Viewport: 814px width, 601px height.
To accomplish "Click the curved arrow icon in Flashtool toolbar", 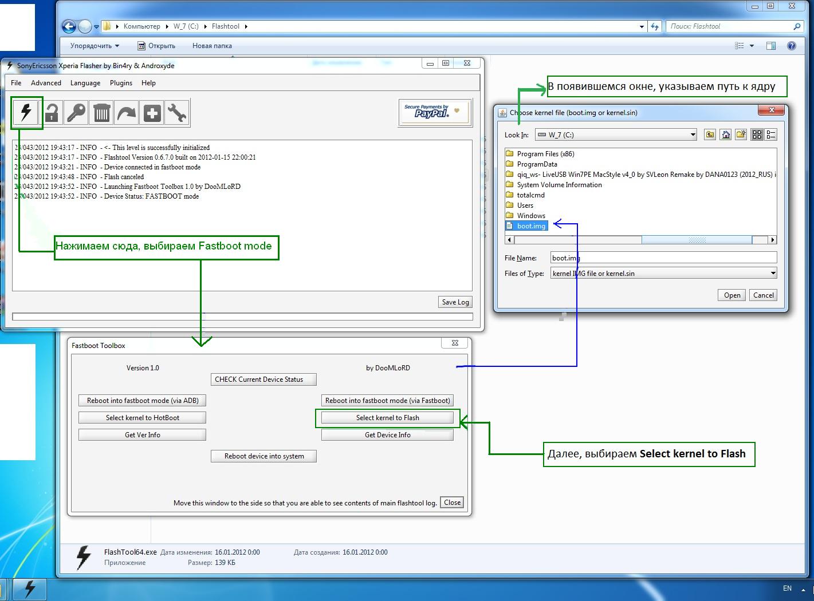I will click(127, 112).
